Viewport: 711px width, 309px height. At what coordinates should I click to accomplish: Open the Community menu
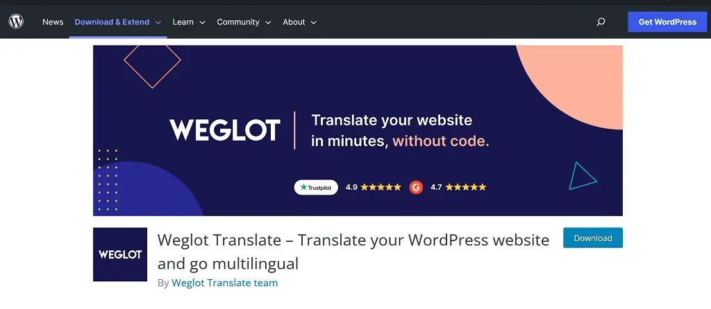[x=238, y=21]
